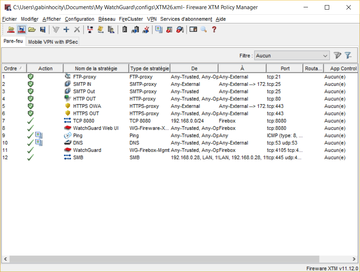360x272 pixels.
Task: Sort by Type de stratégie header
Action: point(150,69)
